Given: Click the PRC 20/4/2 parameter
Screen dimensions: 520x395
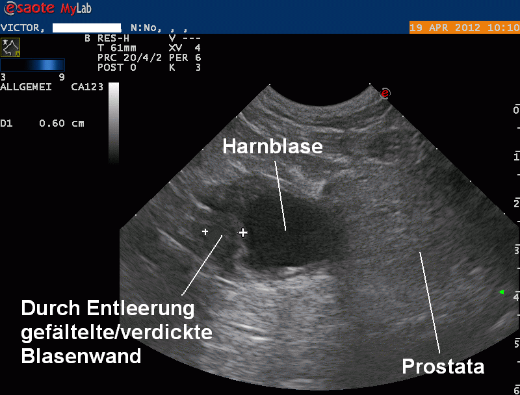Looking at the screenshot, I should click(x=125, y=57).
